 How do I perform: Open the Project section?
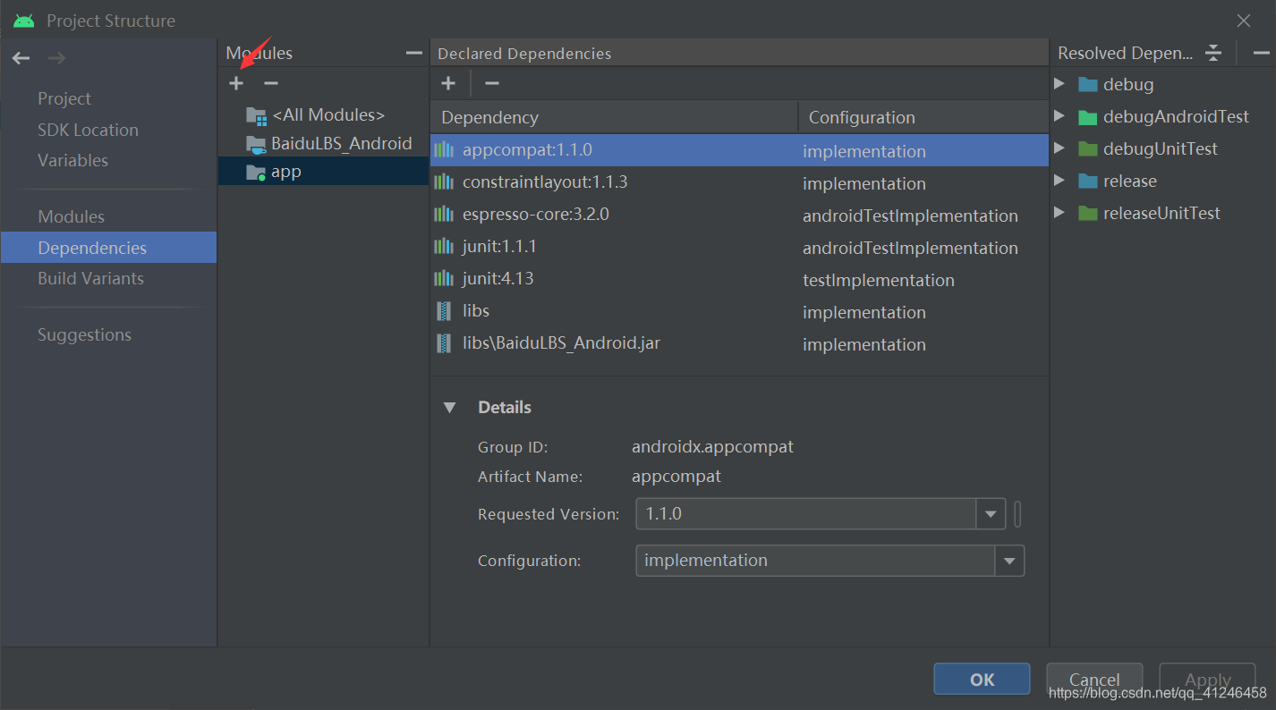[64, 98]
